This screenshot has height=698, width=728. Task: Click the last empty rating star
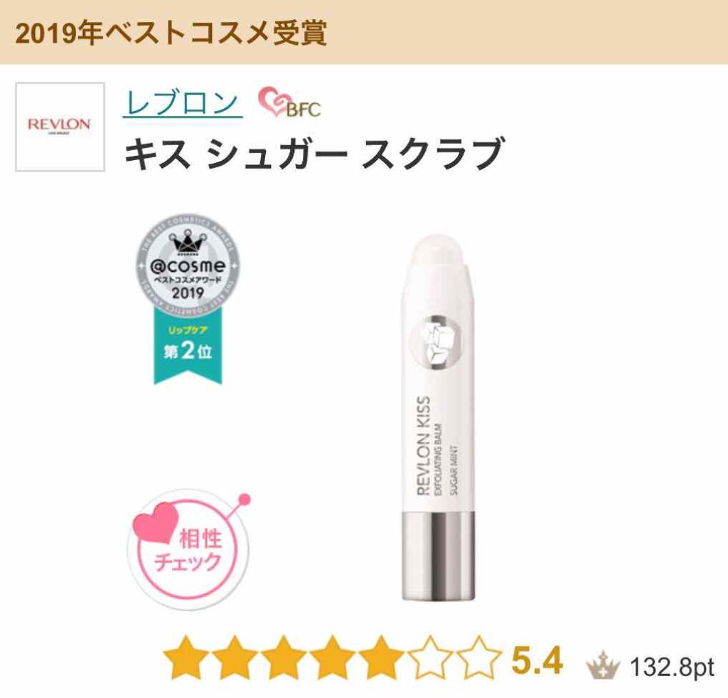478,657
